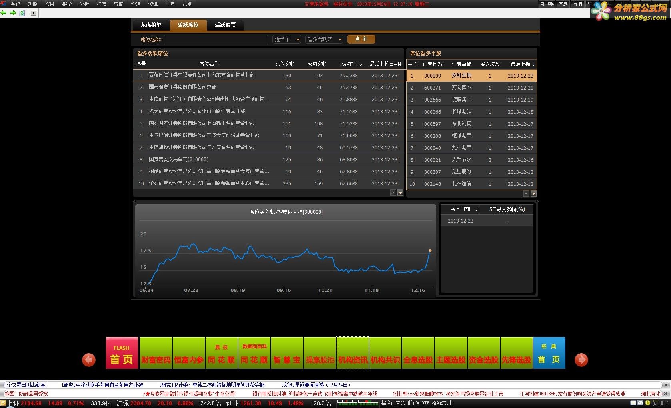This screenshot has width=671, height=408.
Task: Sort the trace table by 买入日期 column
Action: point(464,209)
